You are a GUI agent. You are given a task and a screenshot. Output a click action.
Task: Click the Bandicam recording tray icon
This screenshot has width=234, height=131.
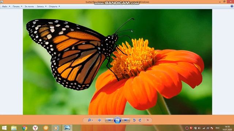click(x=187, y=128)
